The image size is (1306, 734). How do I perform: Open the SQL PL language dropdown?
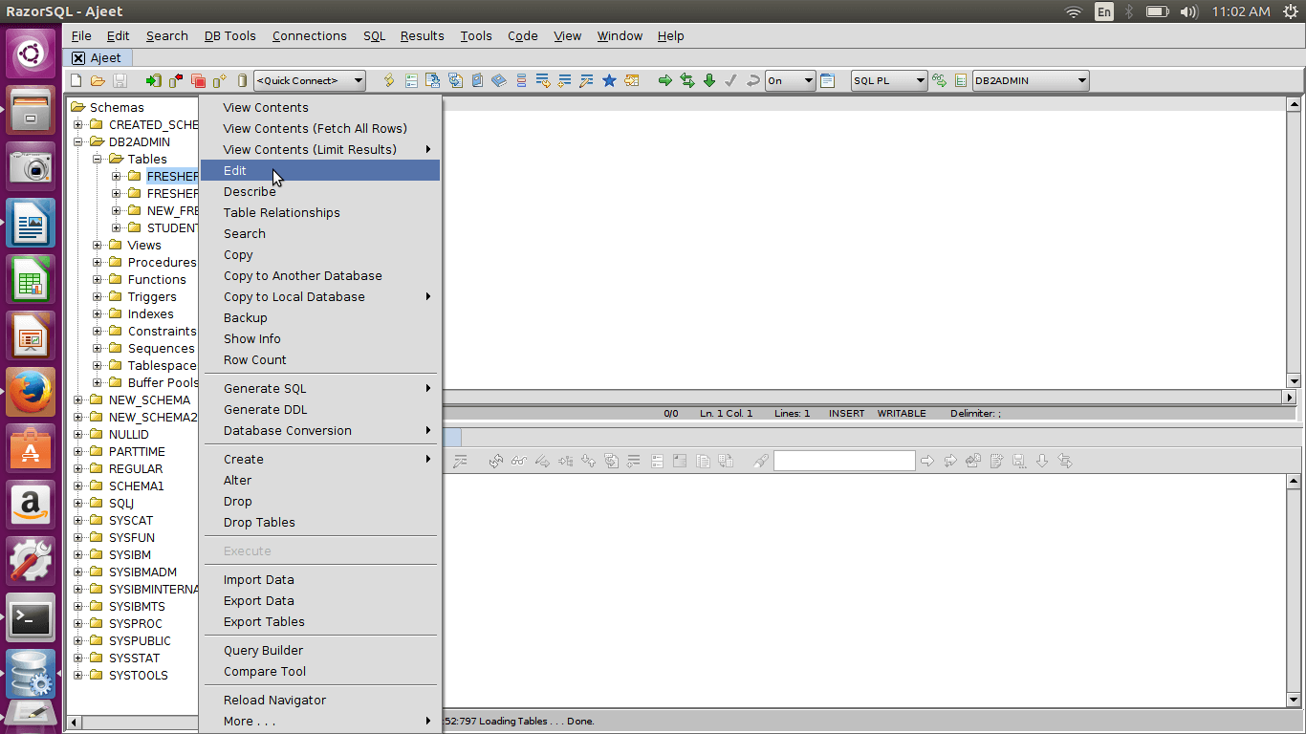tap(889, 81)
